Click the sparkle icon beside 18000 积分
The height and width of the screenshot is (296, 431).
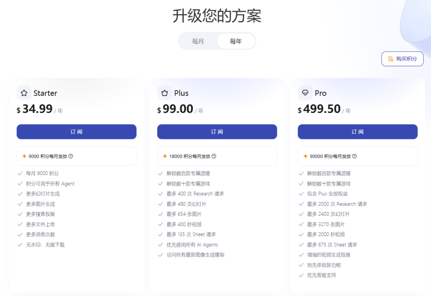click(165, 156)
